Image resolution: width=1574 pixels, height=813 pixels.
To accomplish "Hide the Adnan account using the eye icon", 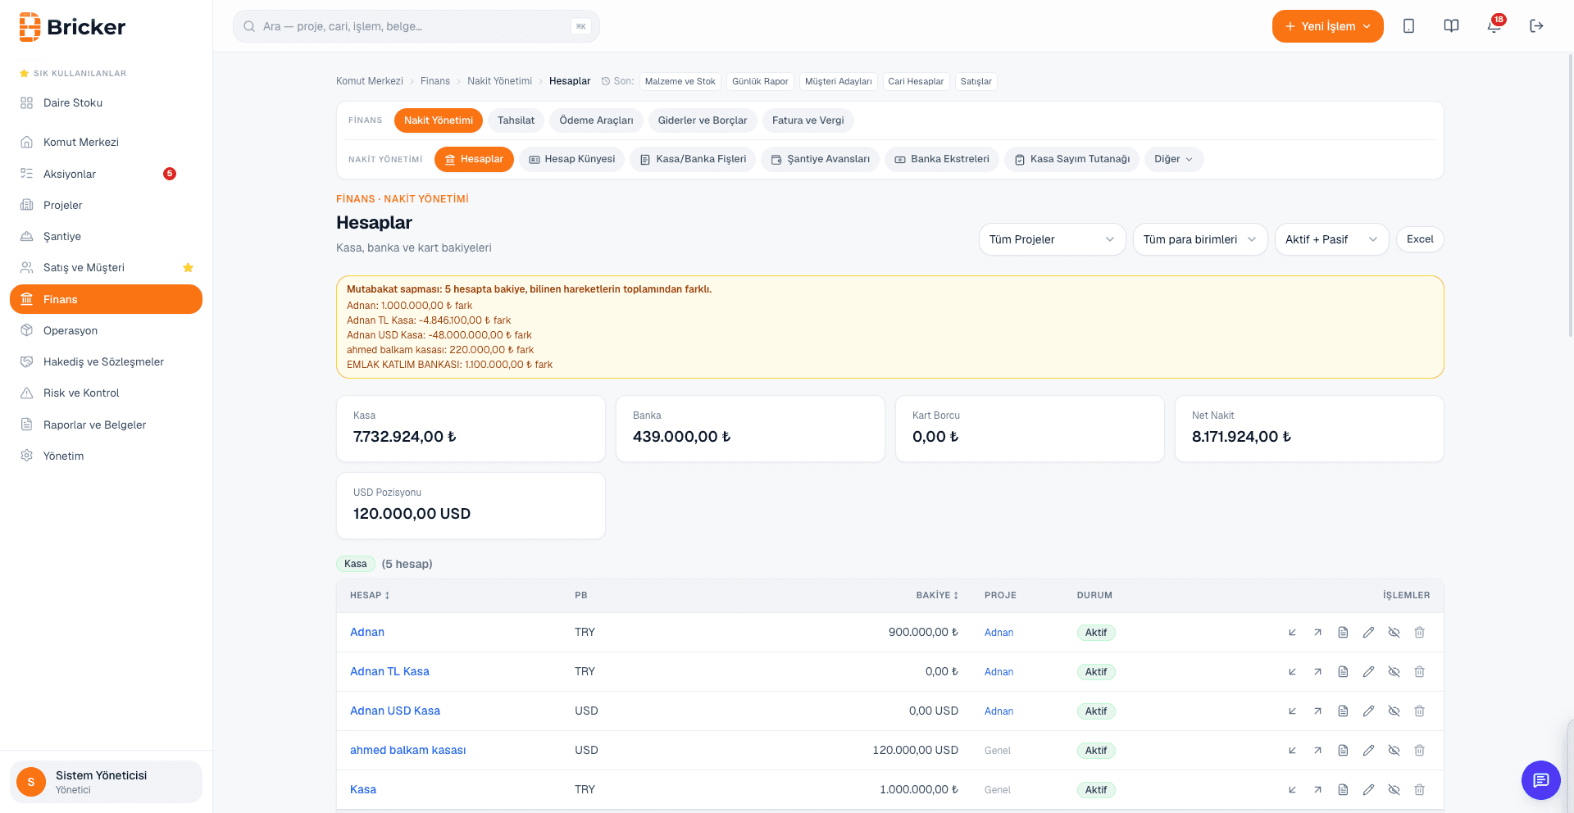I will point(1394,633).
